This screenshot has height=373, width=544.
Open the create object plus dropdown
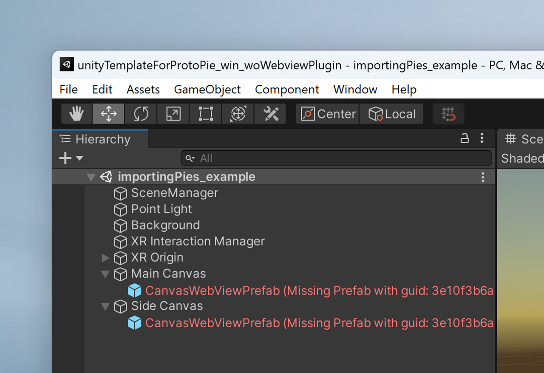coord(71,158)
